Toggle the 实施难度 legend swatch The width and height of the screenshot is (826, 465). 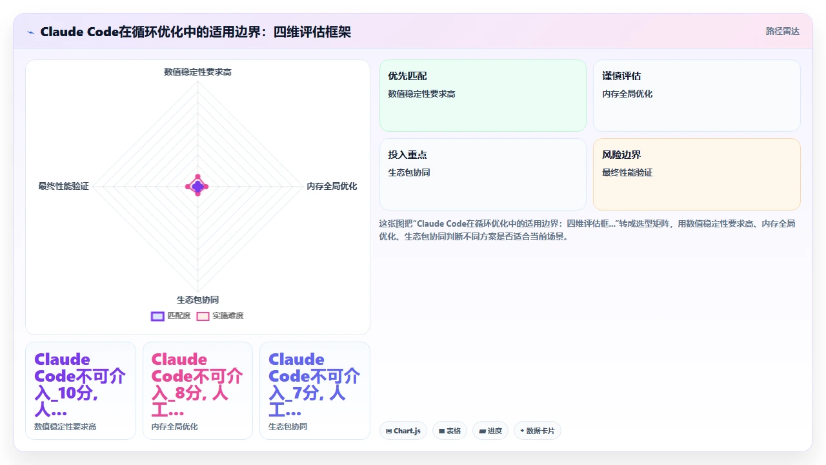tap(203, 316)
